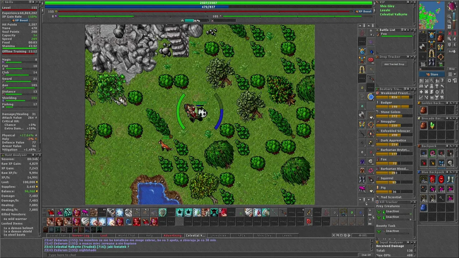
Task: Click the red shield in Blue Backpack
Action: tap(441, 180)
